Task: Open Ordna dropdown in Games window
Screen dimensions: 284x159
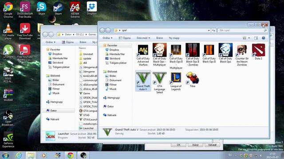Action: (x=50, y=42)
